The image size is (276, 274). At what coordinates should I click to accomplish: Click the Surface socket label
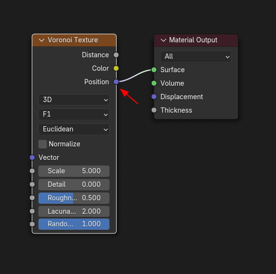pyautogui.click(x=172, y=70)
